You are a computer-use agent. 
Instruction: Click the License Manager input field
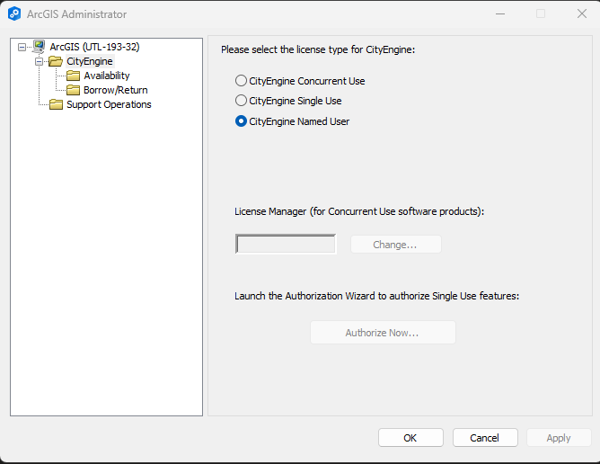tap(286, 244)
